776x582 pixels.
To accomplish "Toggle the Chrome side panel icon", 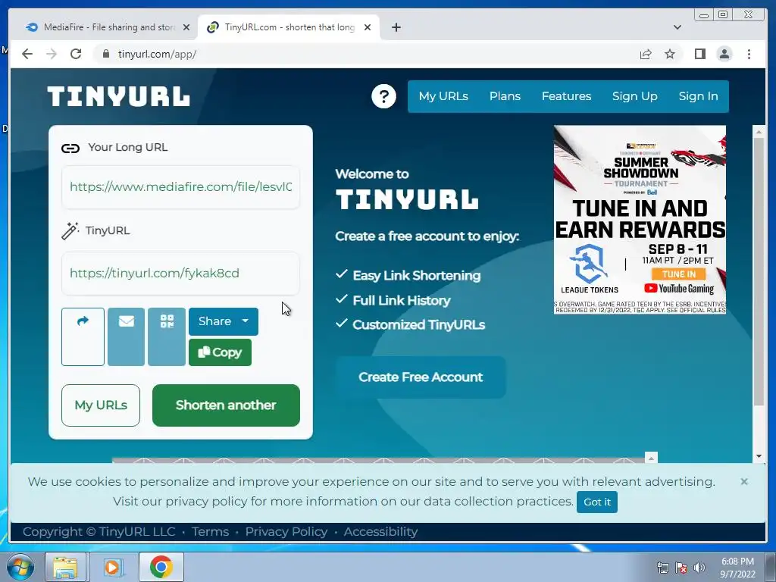I will 699,54.
